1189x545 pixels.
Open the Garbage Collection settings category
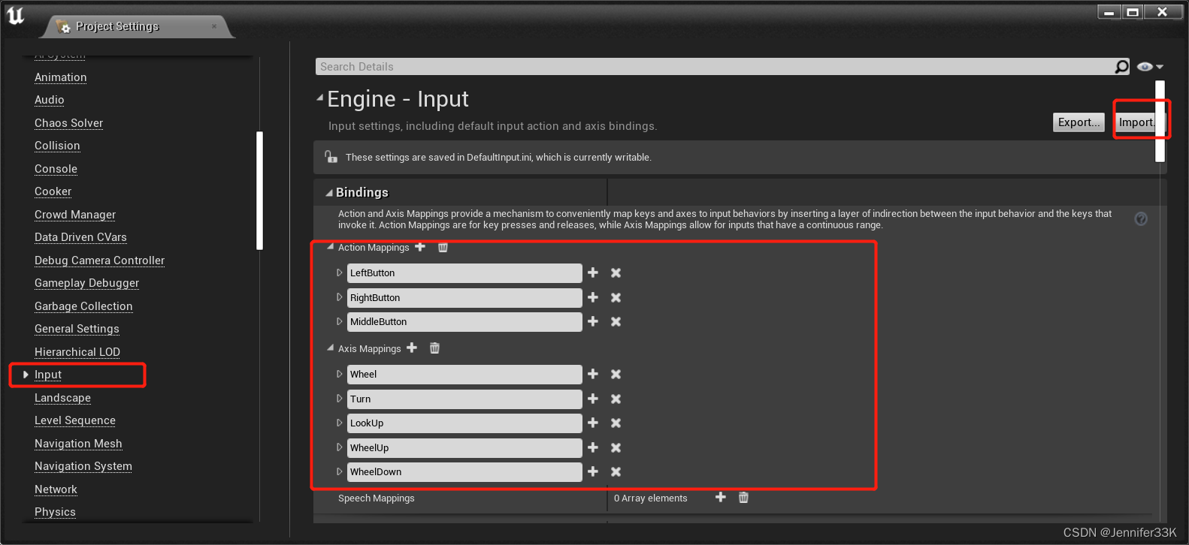click(83, 306)
